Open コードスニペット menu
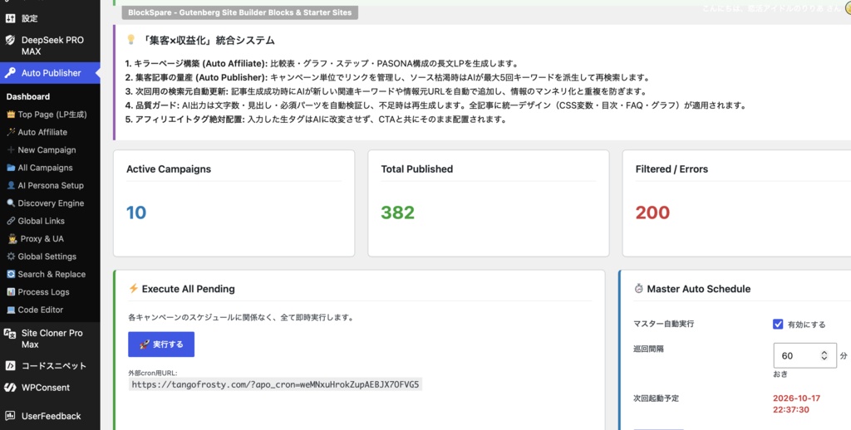The image size is (851, 430). click(50, 366)
